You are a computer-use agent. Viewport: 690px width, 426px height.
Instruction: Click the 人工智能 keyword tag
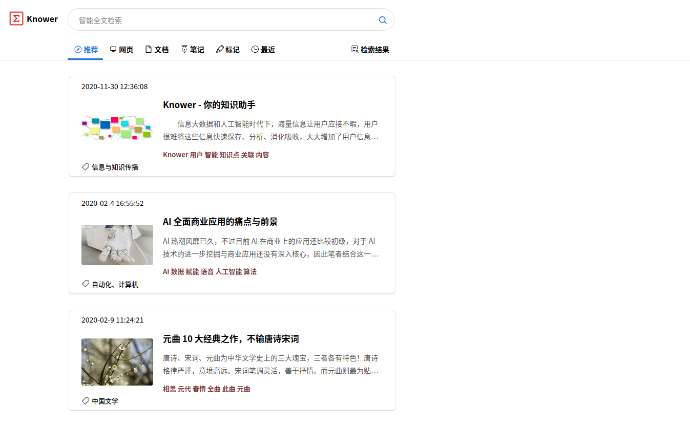[228, 272]
